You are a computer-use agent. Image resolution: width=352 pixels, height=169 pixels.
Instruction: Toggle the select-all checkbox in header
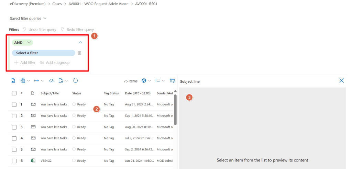(14, 93)
